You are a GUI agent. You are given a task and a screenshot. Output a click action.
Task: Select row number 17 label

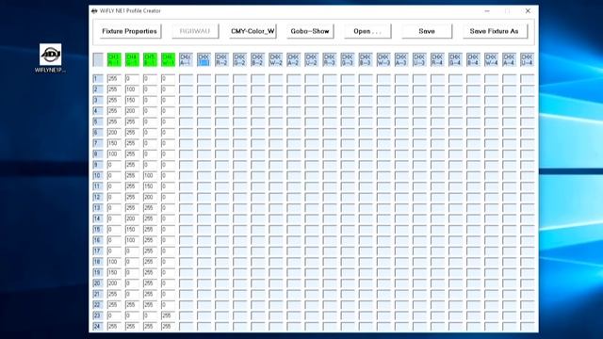click(98, 251)
